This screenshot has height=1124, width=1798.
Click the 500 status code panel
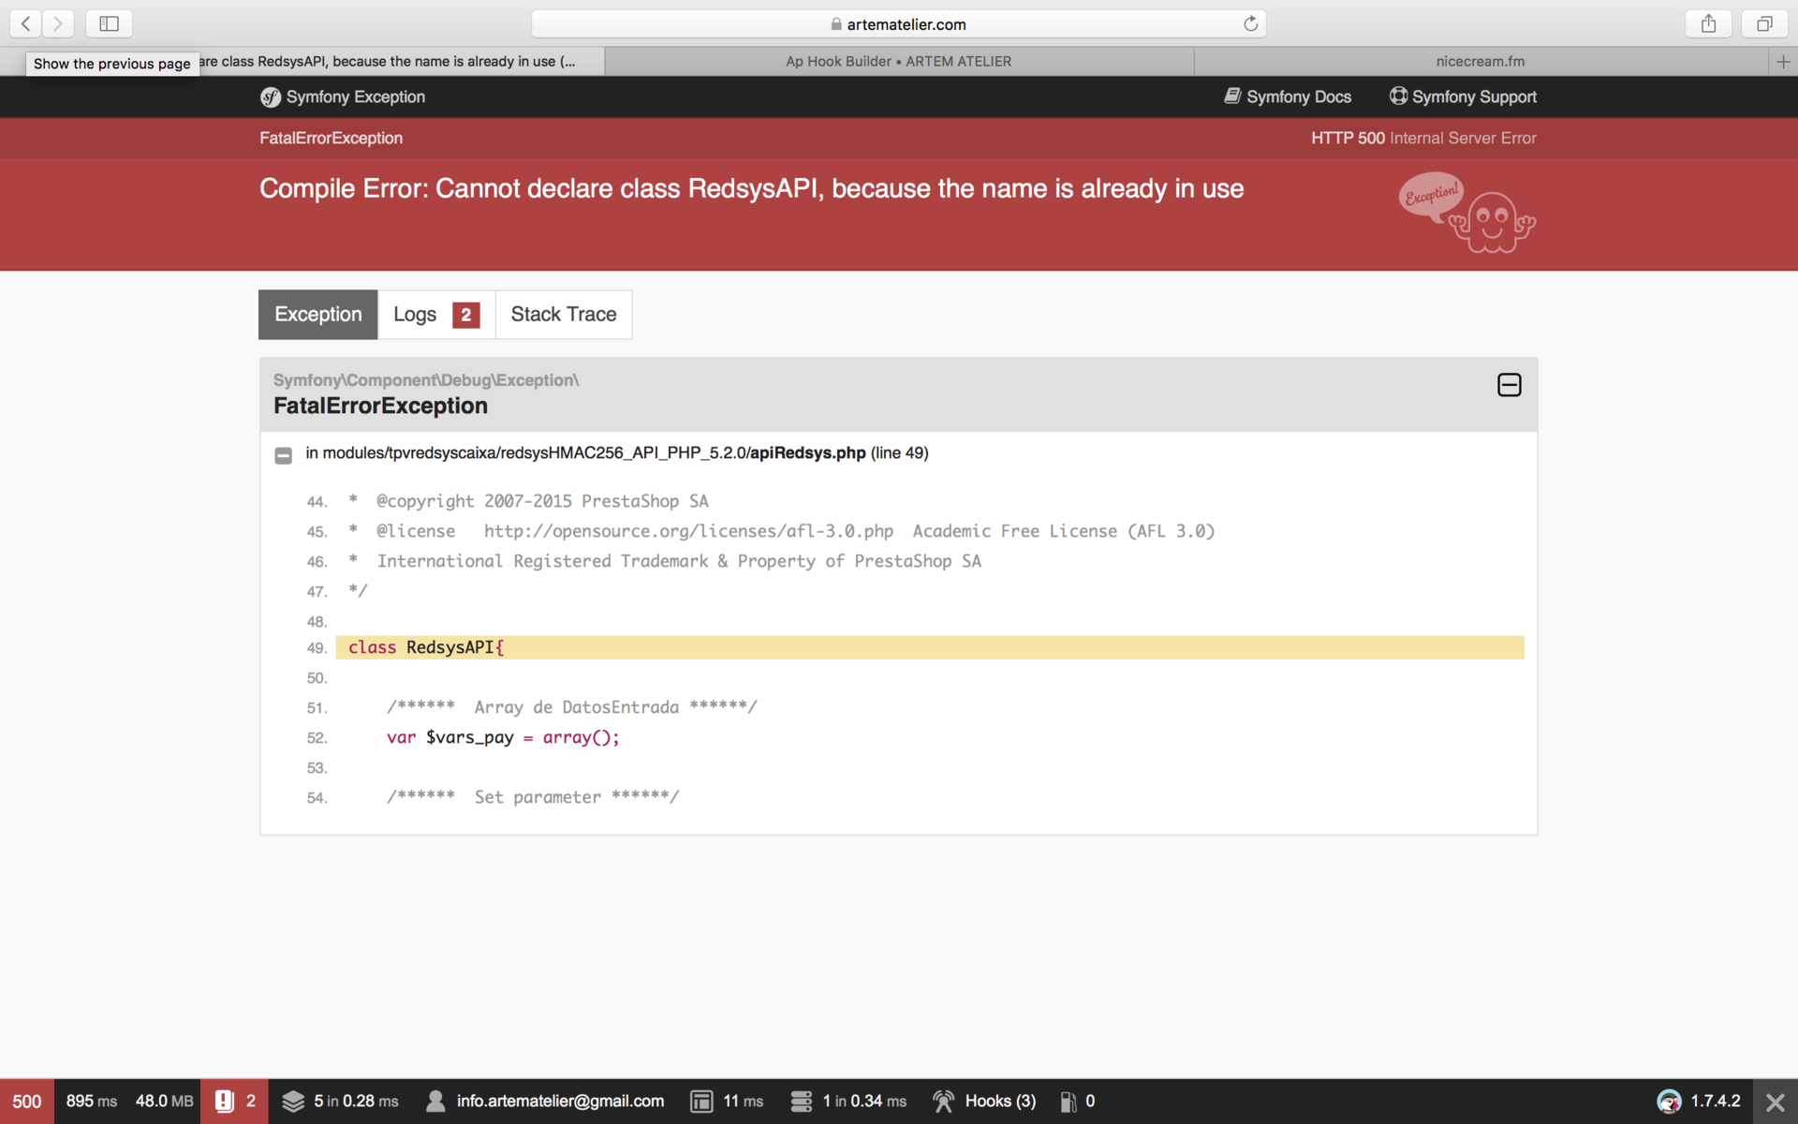pos(26,1102)
